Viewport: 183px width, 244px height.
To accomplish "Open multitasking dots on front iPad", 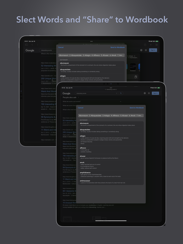I will pos(111,88).
